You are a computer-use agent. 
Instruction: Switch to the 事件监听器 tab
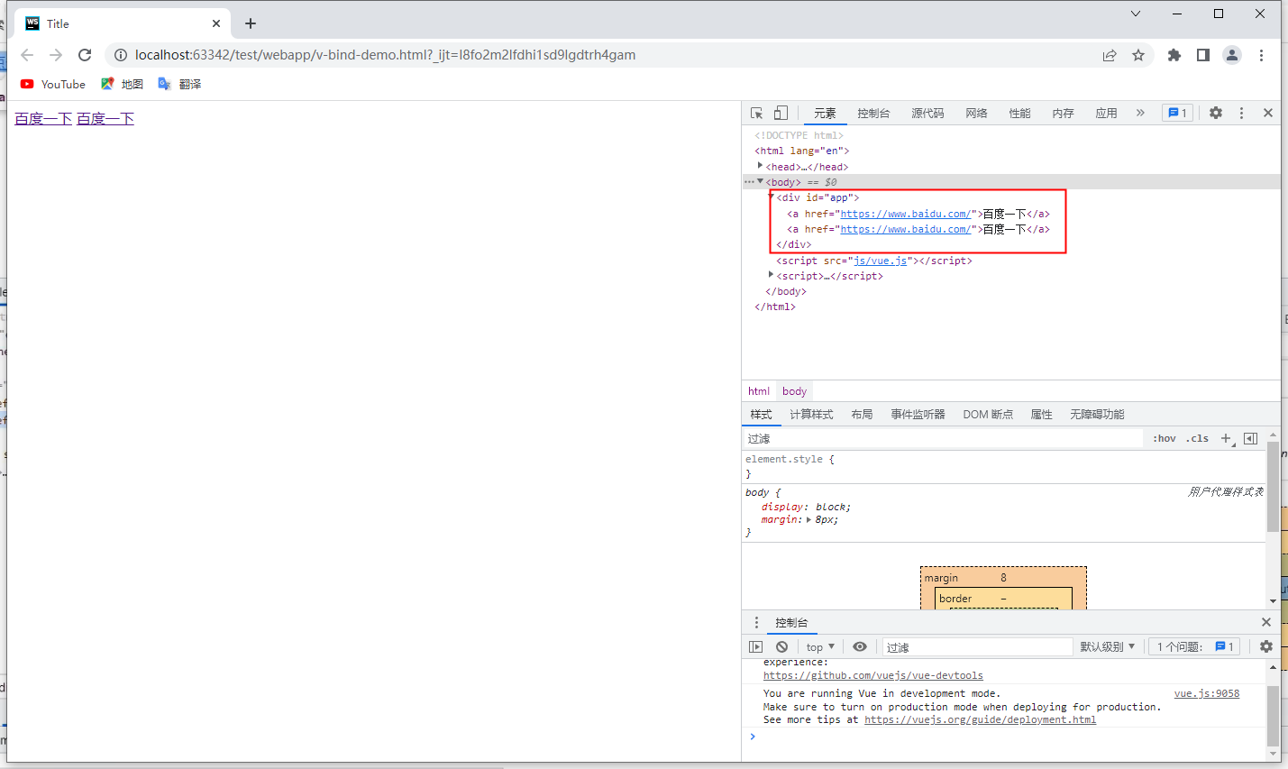point(918,415)
